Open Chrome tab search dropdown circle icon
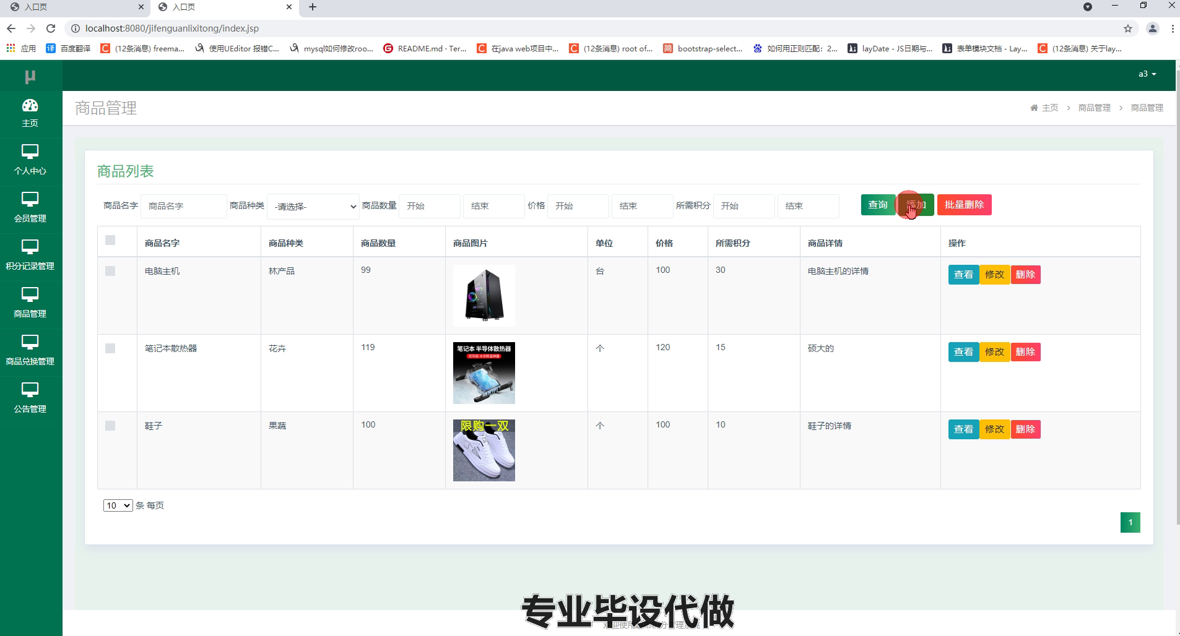Image resolution: width=1180 pixels, height=636 pixels. tap(1088, 7)
